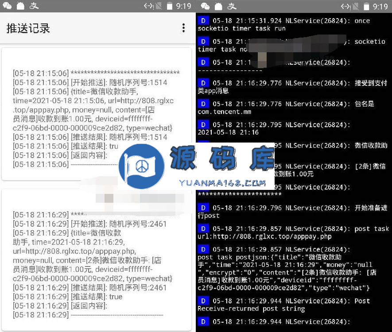This screenshot has width=392, height=332.
Task: Select the '[返回内容]:' line at 21:16:29
Action: [x=60, y=306]
